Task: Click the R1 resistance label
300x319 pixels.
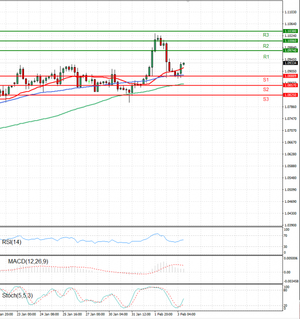Action: coord(266,57)
